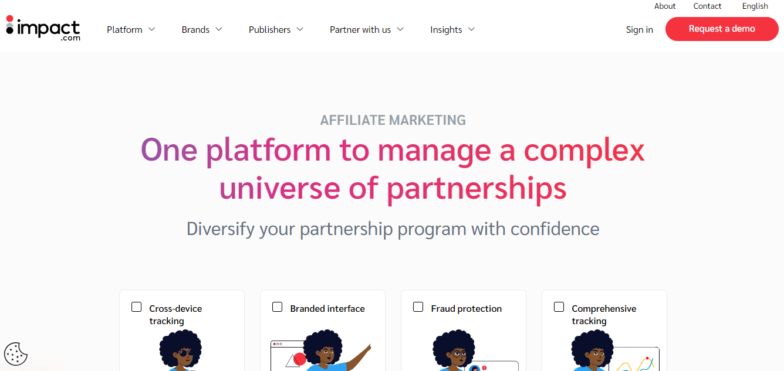Open the About link

coord(665,6)
